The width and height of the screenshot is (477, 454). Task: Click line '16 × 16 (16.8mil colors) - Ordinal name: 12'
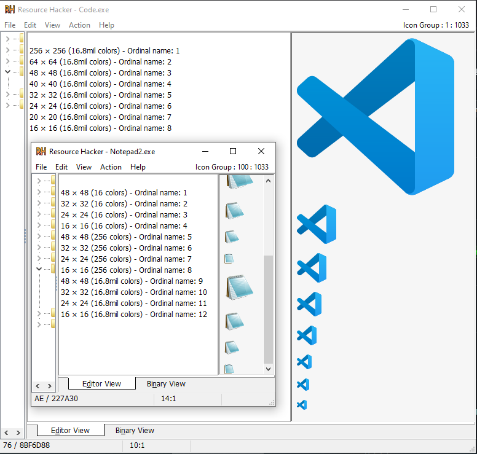[134, 314]
